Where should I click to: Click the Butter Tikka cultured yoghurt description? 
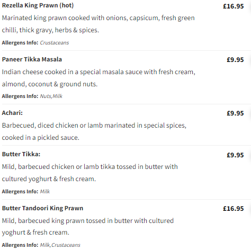89,173
